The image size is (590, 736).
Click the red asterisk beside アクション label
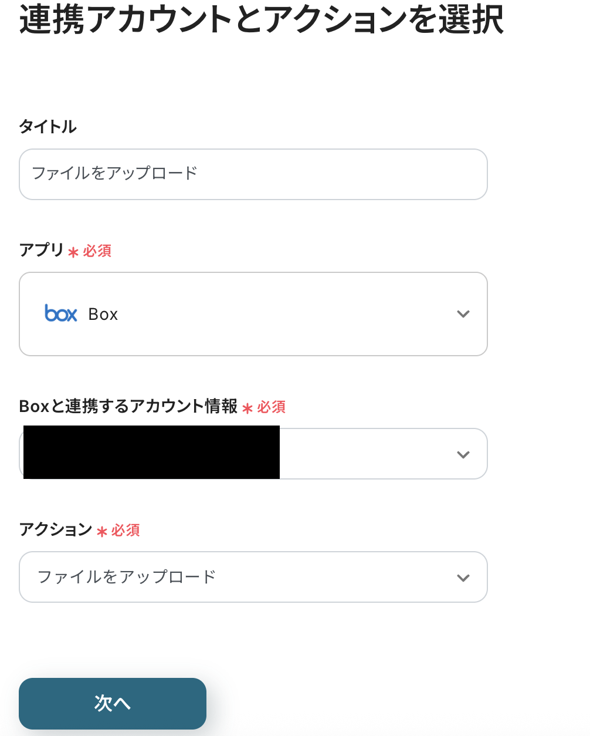tap(102, 532)
